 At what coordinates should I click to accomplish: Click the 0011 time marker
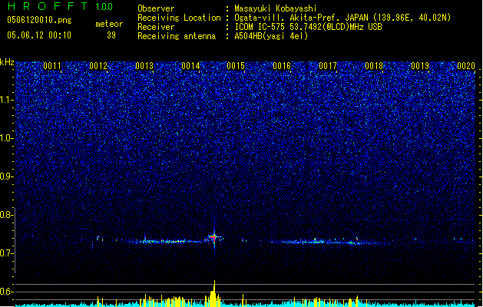(x=52, y=66)
